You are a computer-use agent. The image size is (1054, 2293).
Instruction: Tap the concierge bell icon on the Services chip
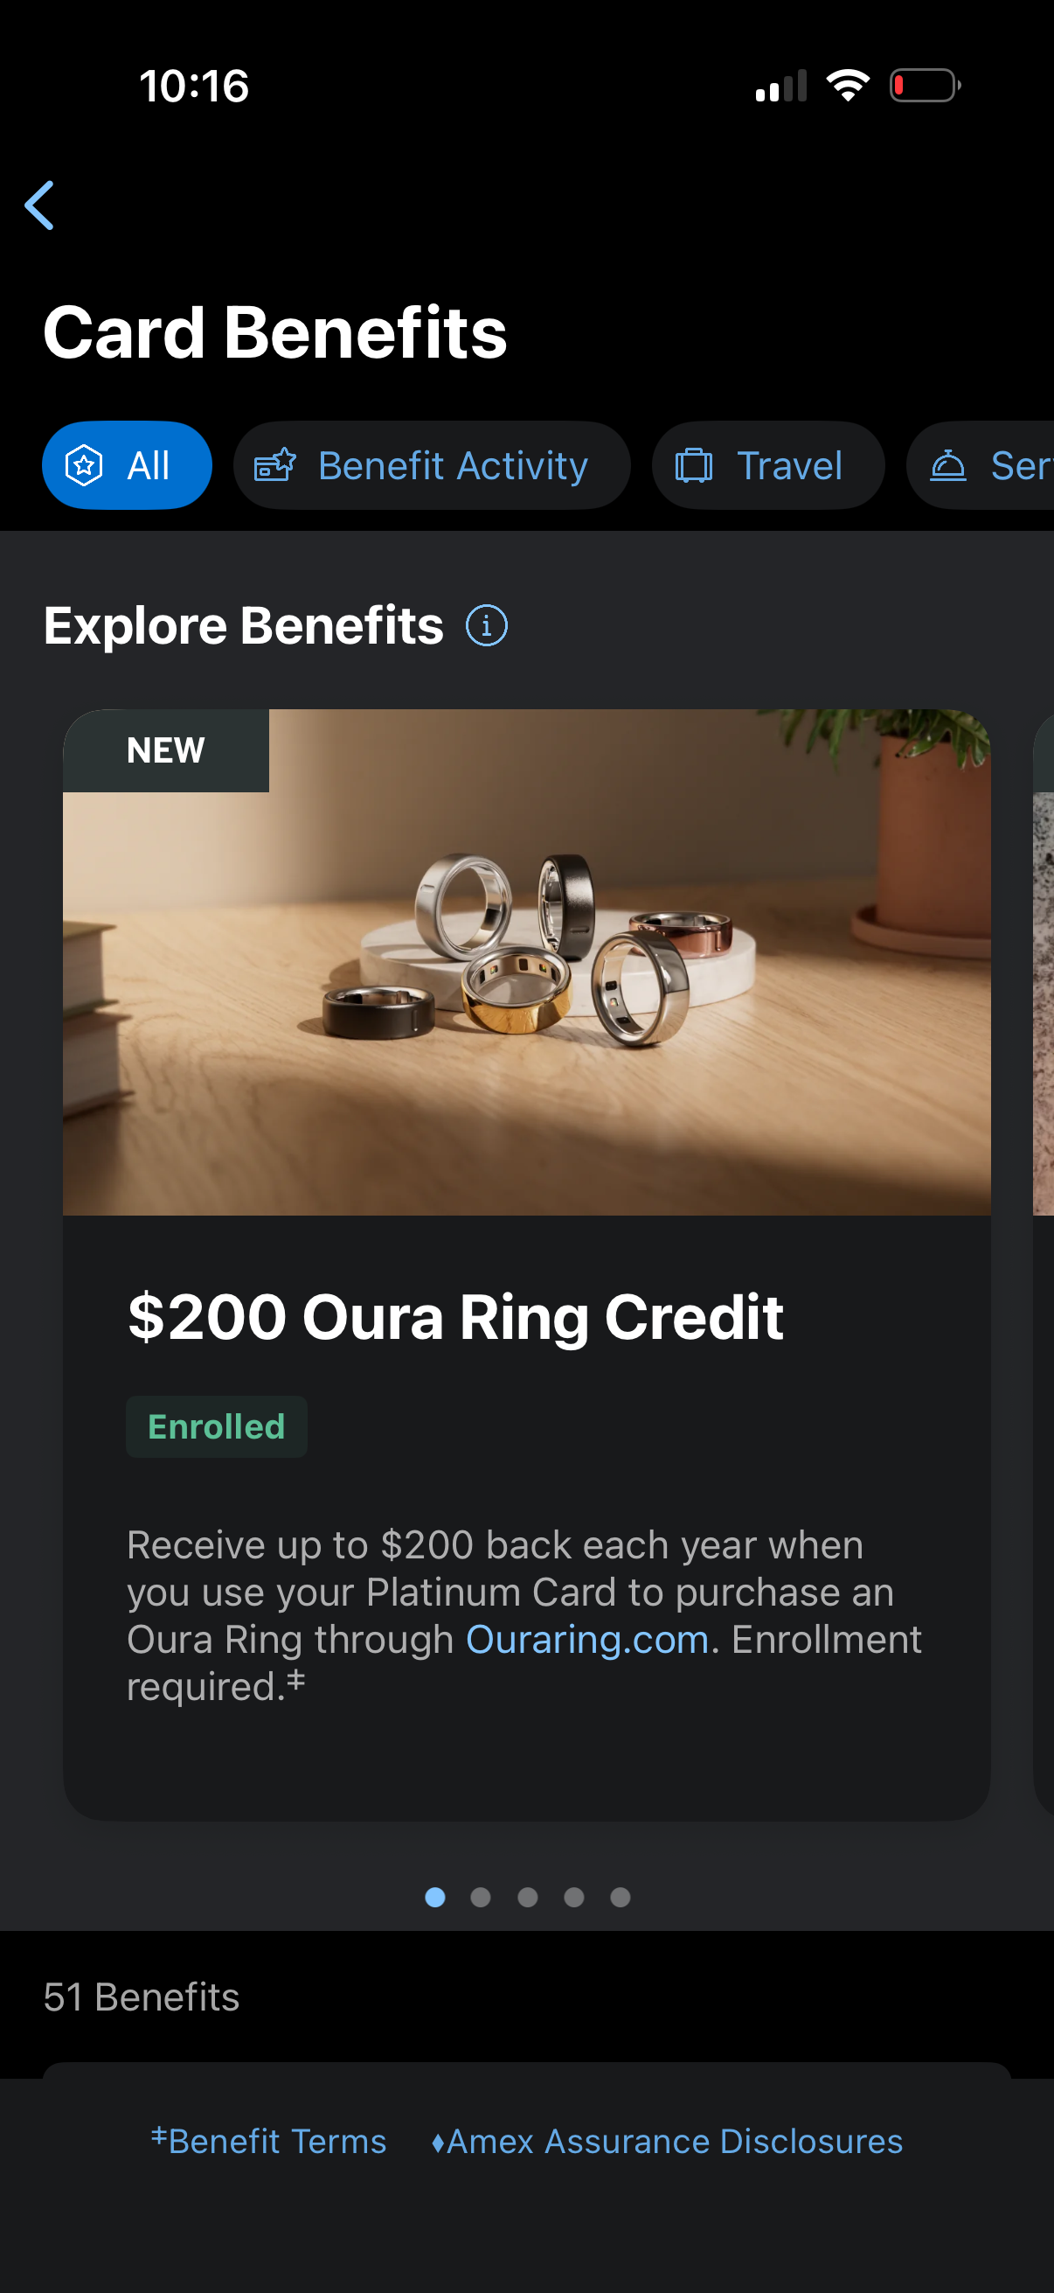coord(947,464)
